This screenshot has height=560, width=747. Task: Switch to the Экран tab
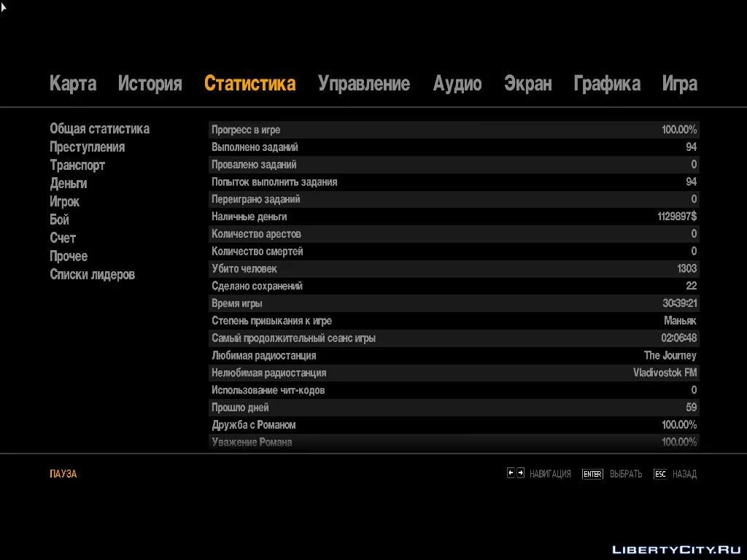(527, 84)
